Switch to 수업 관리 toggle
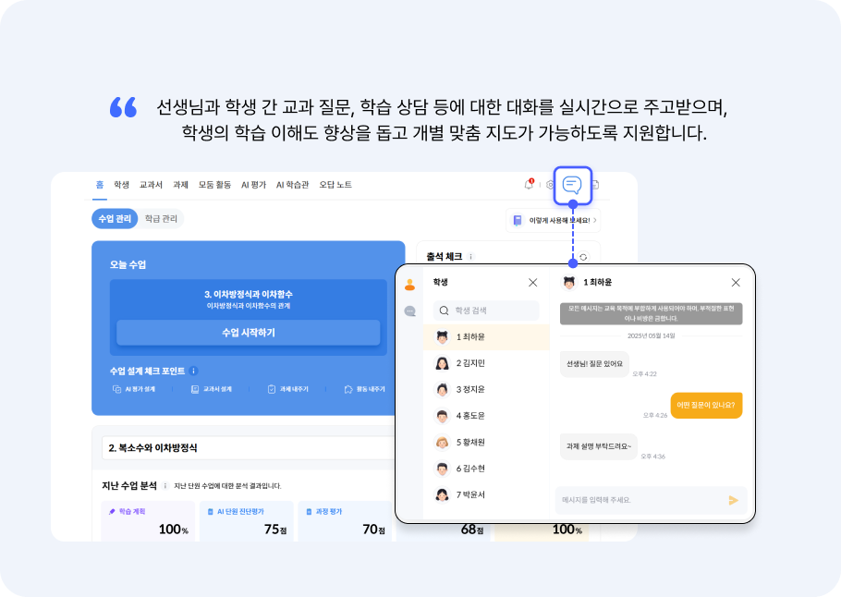Viewport: 841px width, 597px height. point(115,219)
